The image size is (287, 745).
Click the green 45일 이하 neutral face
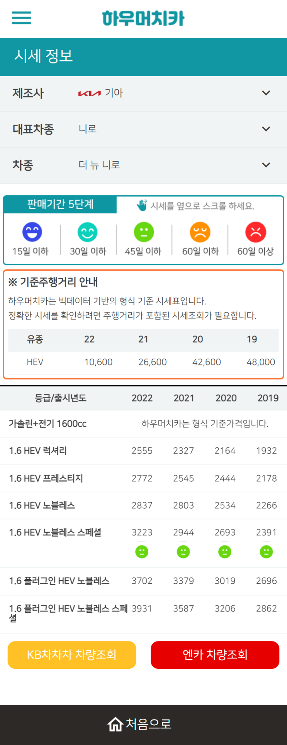(144, 232)
